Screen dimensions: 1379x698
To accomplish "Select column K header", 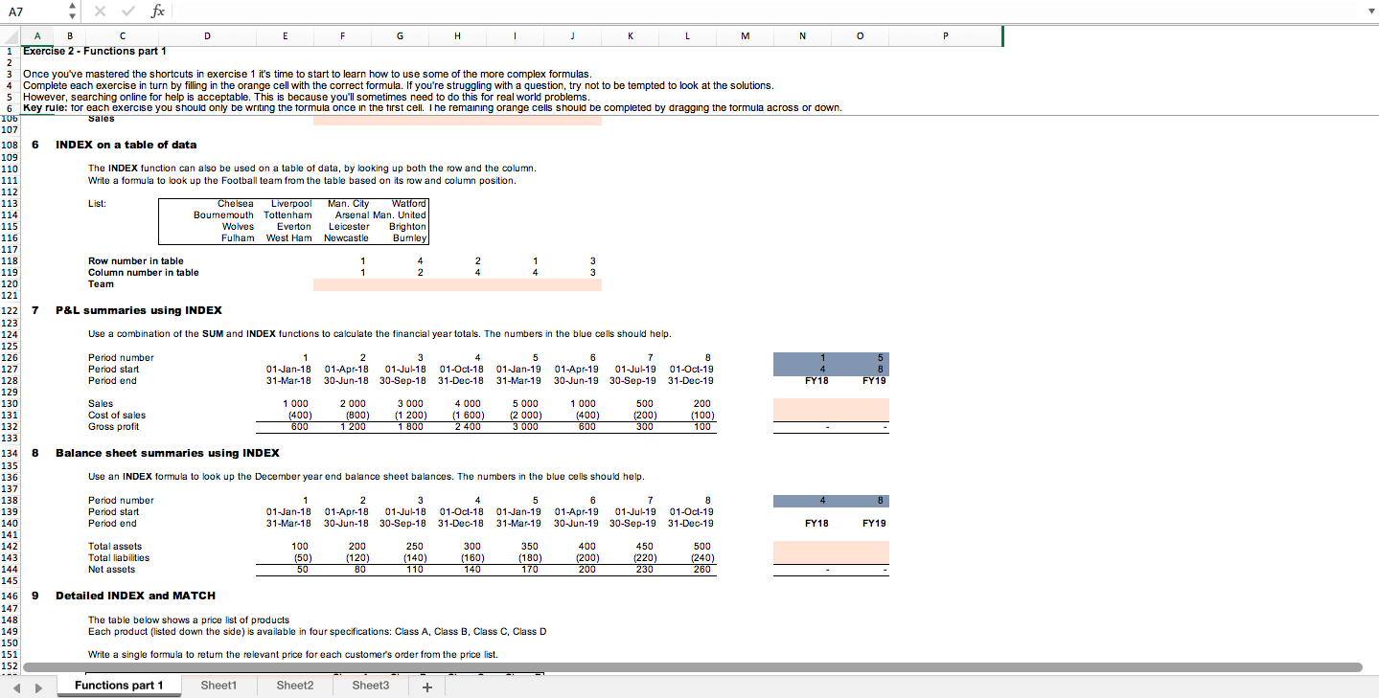I will pos(630,36).
